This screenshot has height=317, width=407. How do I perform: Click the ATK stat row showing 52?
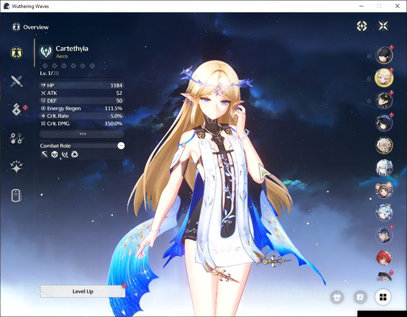click(x=82, y=93)
